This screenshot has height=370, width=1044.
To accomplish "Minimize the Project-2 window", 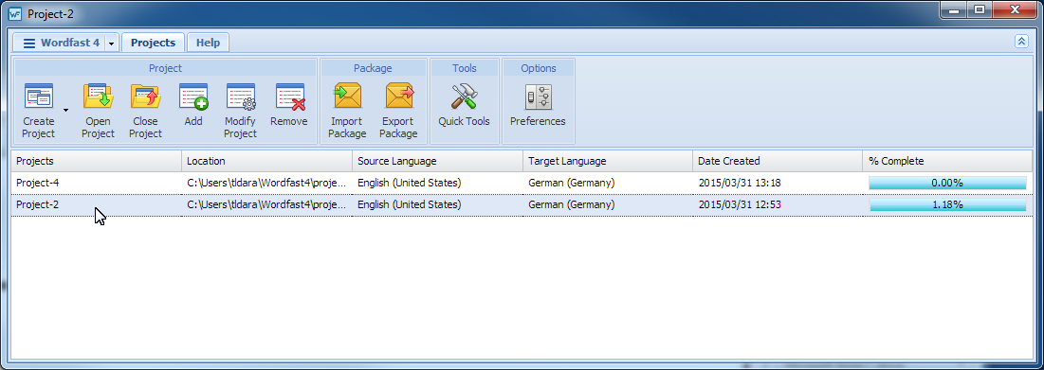I will coord(954,9).
